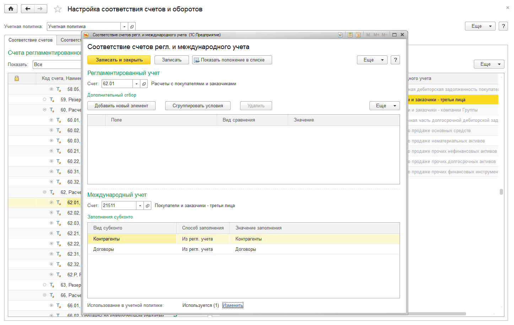Open the Еще menu in the dialog header
This screenshot has width=514, height=325.
coord(372,60)
